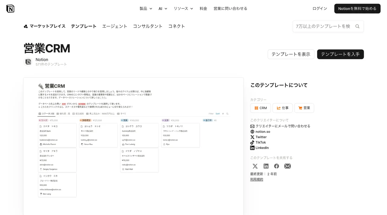Click Notion creator avatar icon

pos(28,62)
